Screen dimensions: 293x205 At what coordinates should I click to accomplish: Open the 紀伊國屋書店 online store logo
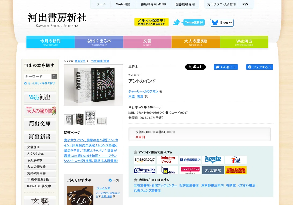pos(190,160)
